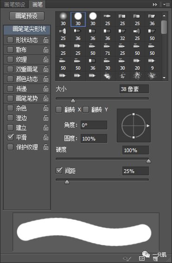Open the 形状动态 settings label
This screenshot has width=172, height=263.
click(27, 40)
